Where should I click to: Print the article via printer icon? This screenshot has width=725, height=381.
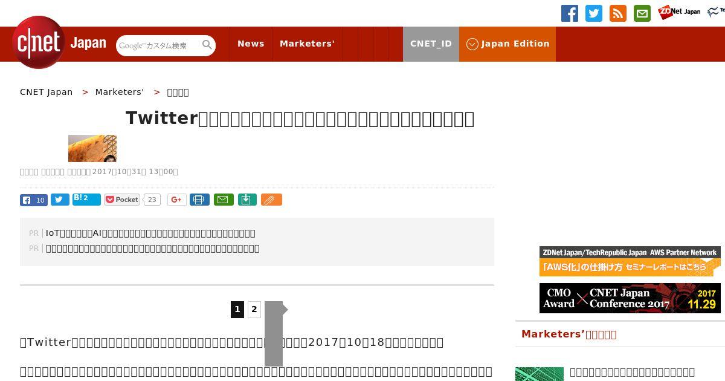[200, 200]
